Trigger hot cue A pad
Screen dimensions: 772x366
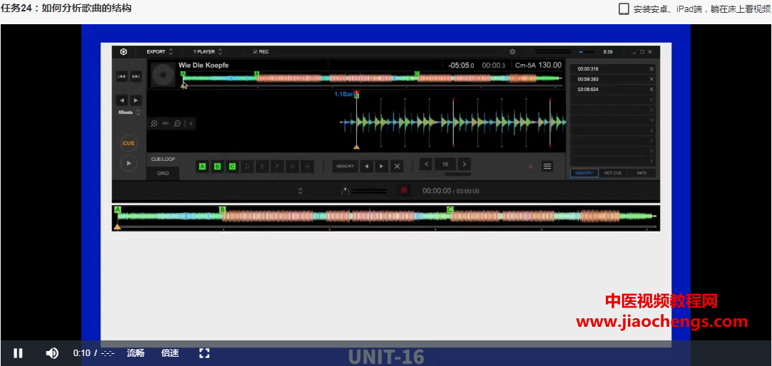tap(203, 167)
